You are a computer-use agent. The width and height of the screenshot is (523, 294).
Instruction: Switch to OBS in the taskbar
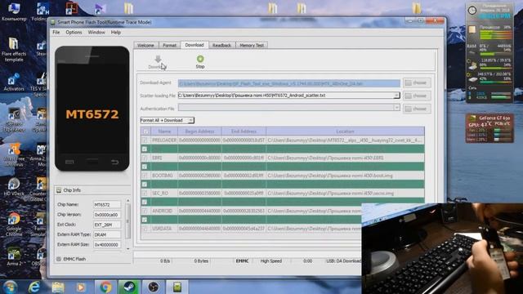coord(153,287)
